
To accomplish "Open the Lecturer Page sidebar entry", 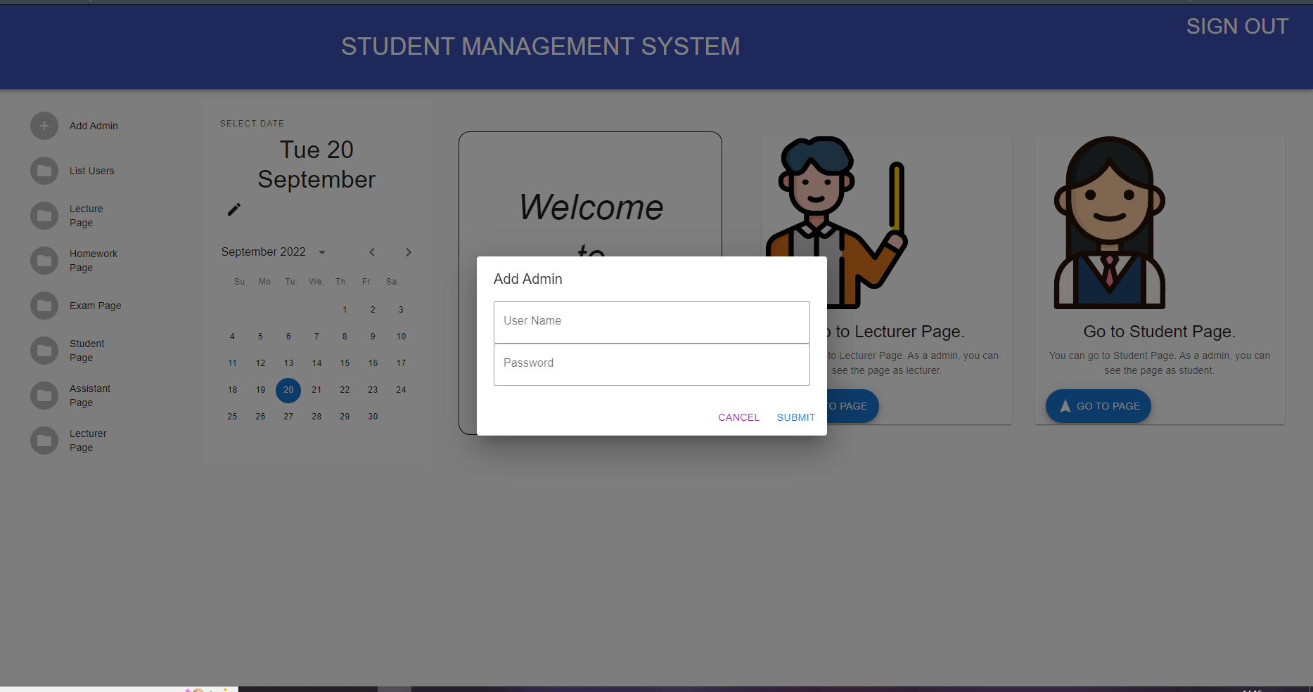I will (44, 440).
